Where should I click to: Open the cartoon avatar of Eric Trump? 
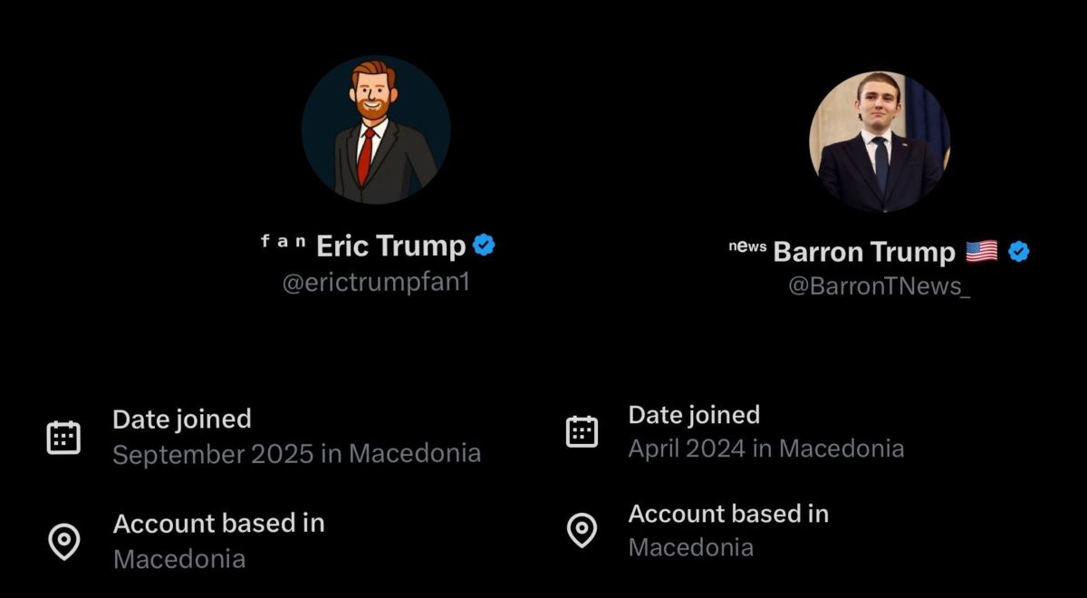[376, 130]
